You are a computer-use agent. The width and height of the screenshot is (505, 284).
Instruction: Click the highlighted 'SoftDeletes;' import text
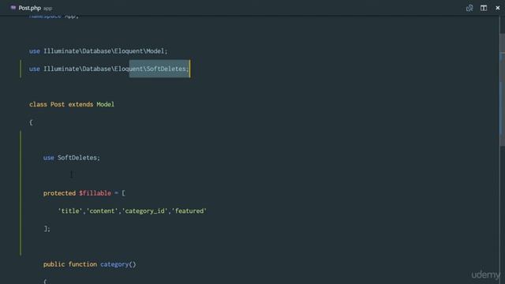click(x=167, y=69)
